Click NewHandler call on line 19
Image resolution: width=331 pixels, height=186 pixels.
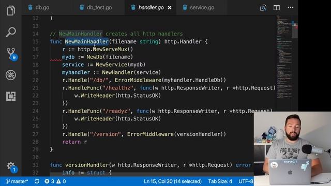pos(118,72)
